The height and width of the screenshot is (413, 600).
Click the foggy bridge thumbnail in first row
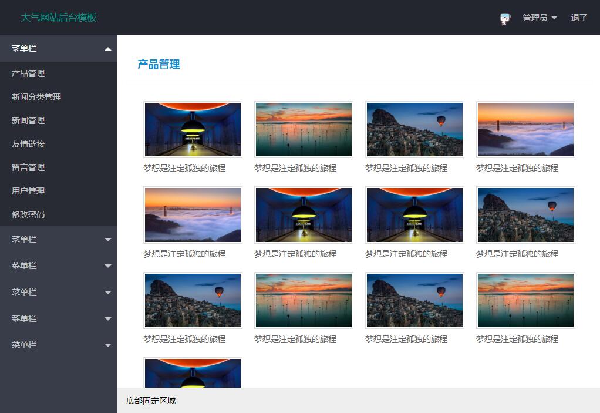coord(525,129)
